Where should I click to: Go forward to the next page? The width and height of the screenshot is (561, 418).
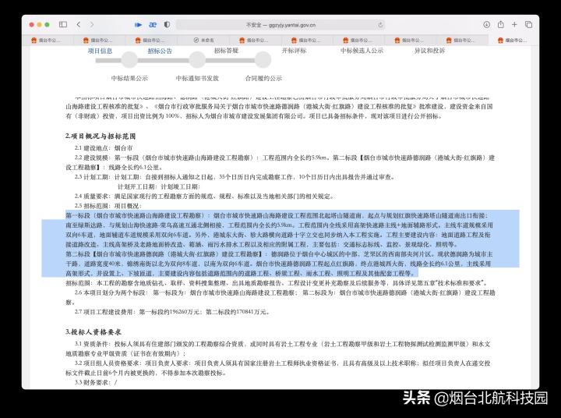tap(92, 24)
